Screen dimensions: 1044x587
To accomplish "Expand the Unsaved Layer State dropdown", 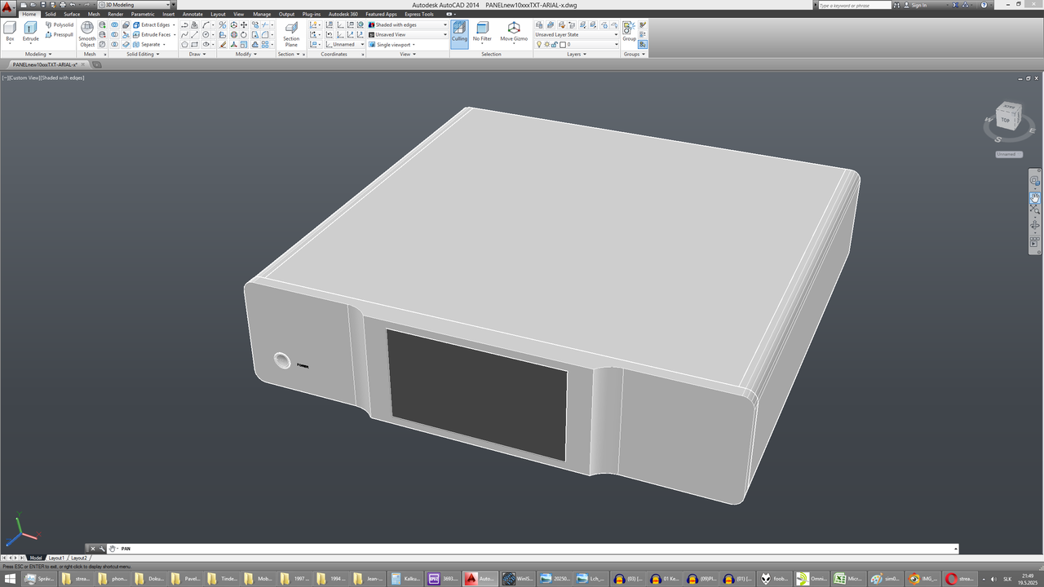I will [577, 34].
